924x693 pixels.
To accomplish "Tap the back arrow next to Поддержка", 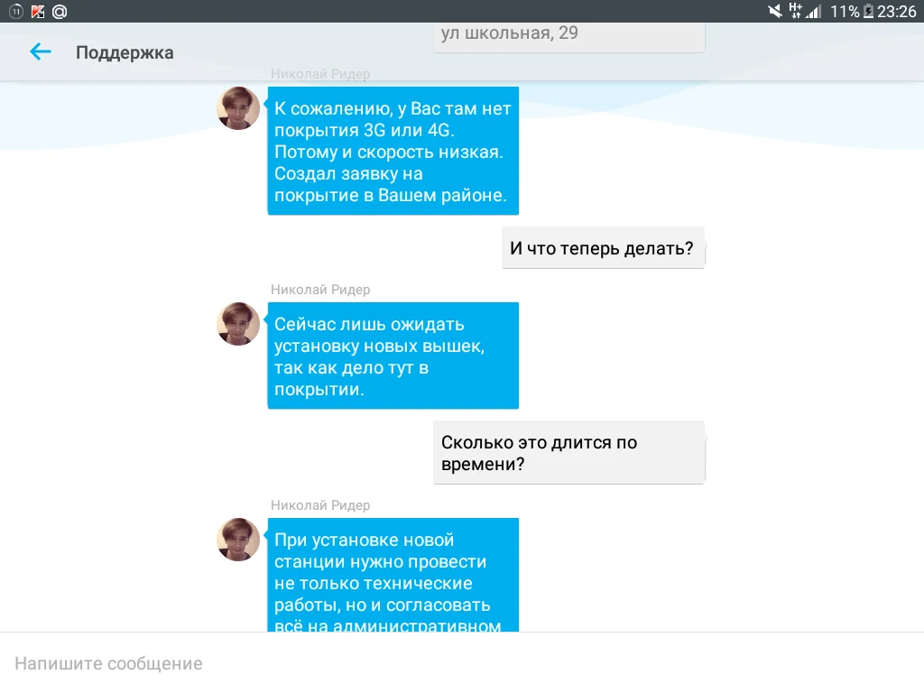I will pyautogui.click(x=40, y=51).
